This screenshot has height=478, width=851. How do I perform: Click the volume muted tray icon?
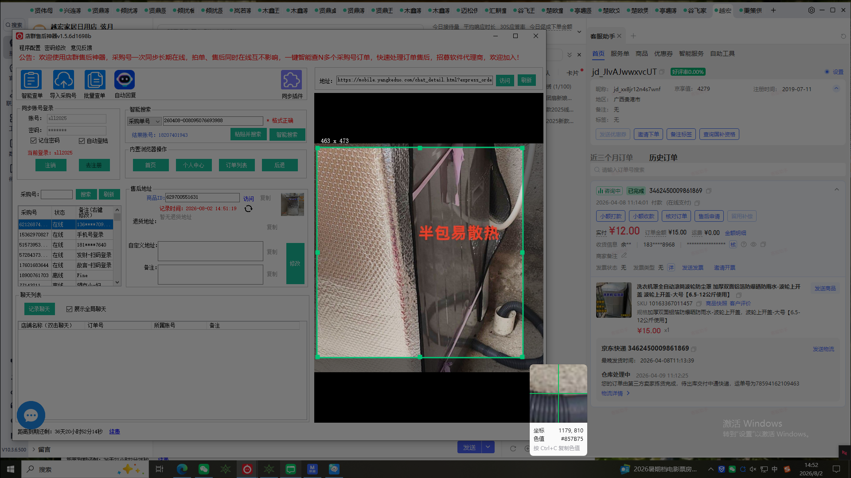click(753, 469)
